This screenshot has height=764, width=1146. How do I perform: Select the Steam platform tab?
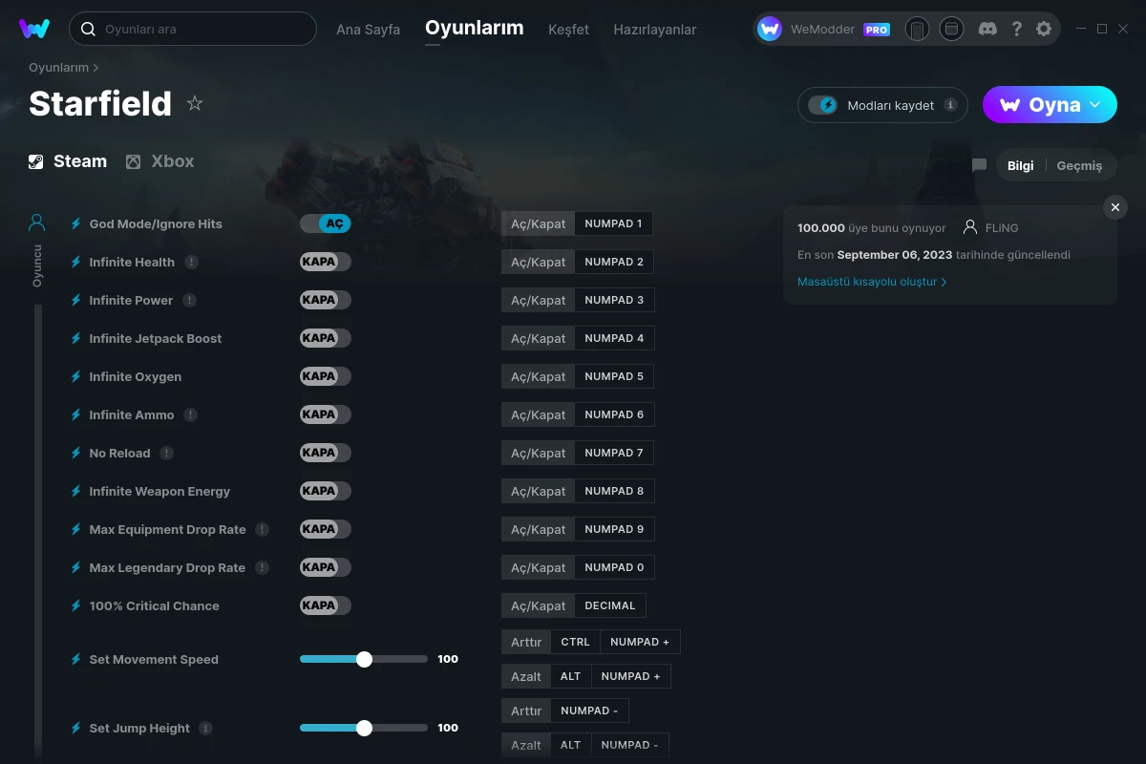(68, 161)
